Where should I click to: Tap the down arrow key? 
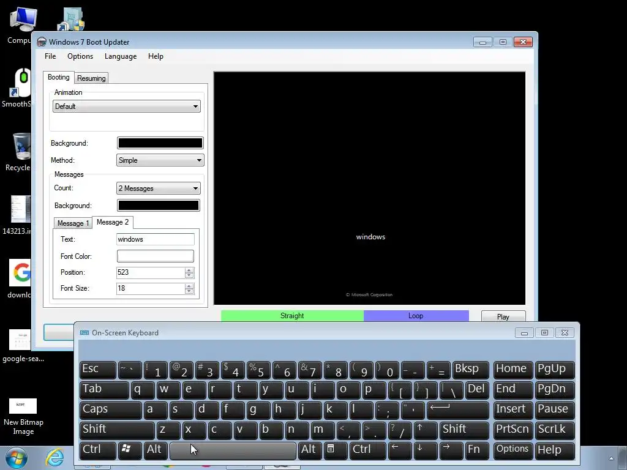click(426, 450)
